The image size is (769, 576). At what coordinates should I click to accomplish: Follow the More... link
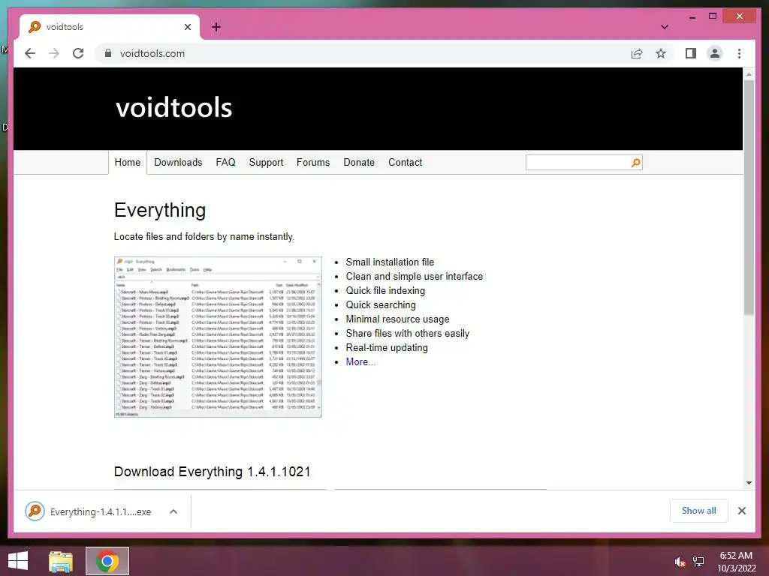pyautogui.click(x=360, y=361)
